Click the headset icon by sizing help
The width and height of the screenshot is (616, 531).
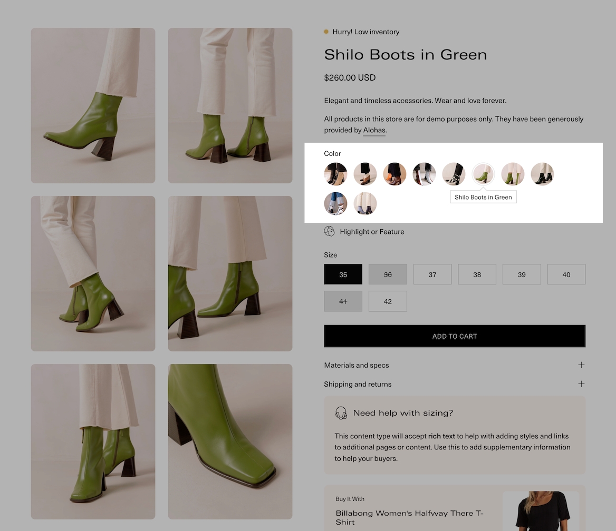341,413
